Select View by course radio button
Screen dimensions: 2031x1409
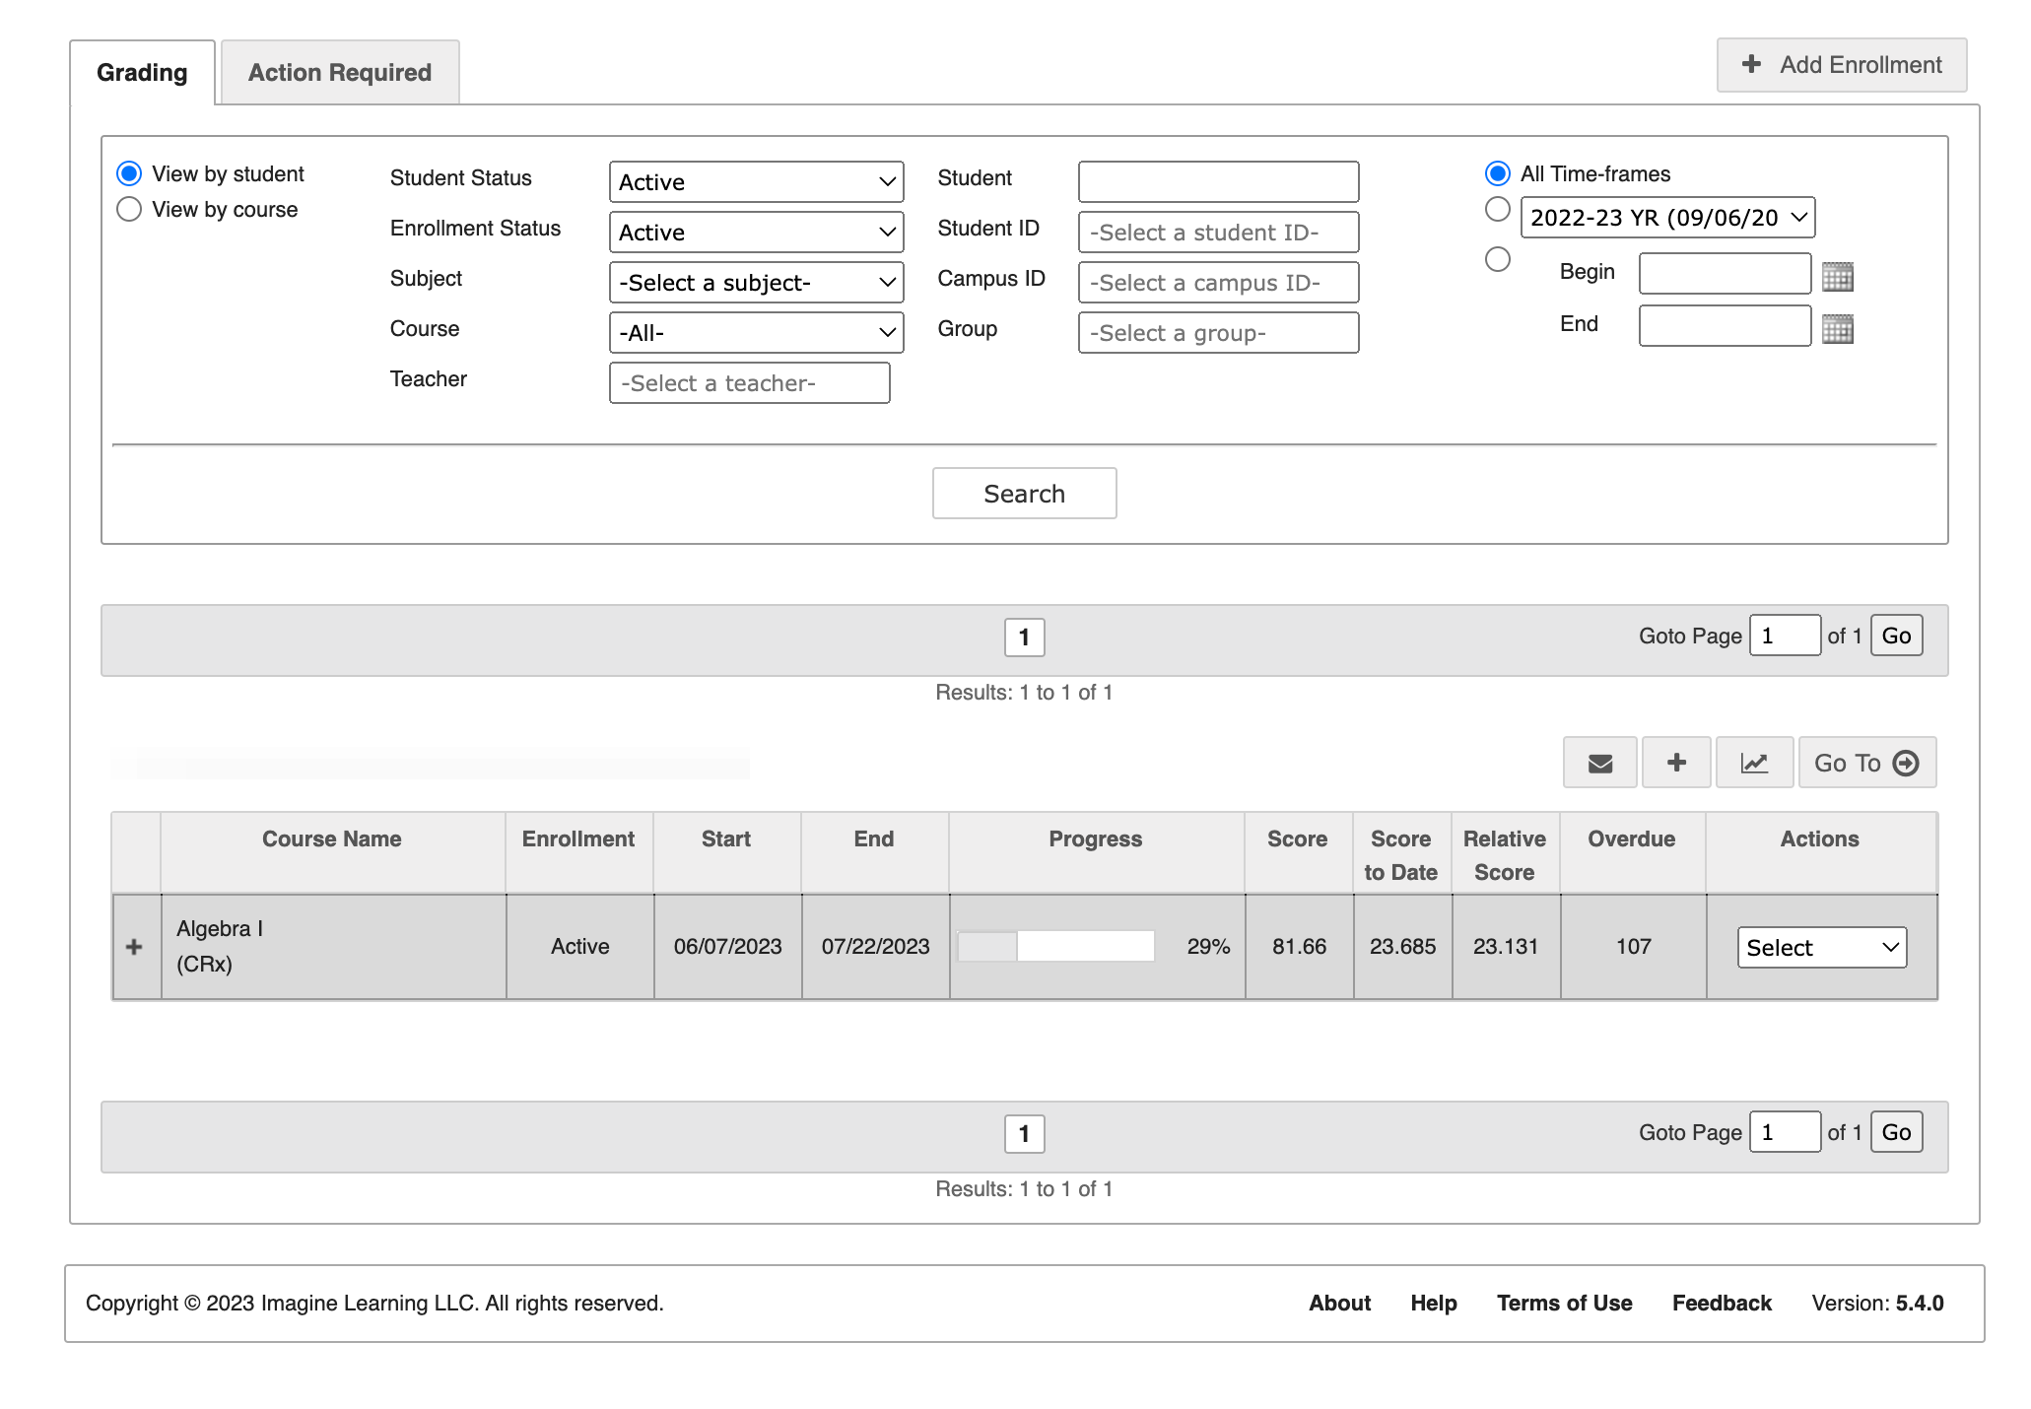(129, 209)
